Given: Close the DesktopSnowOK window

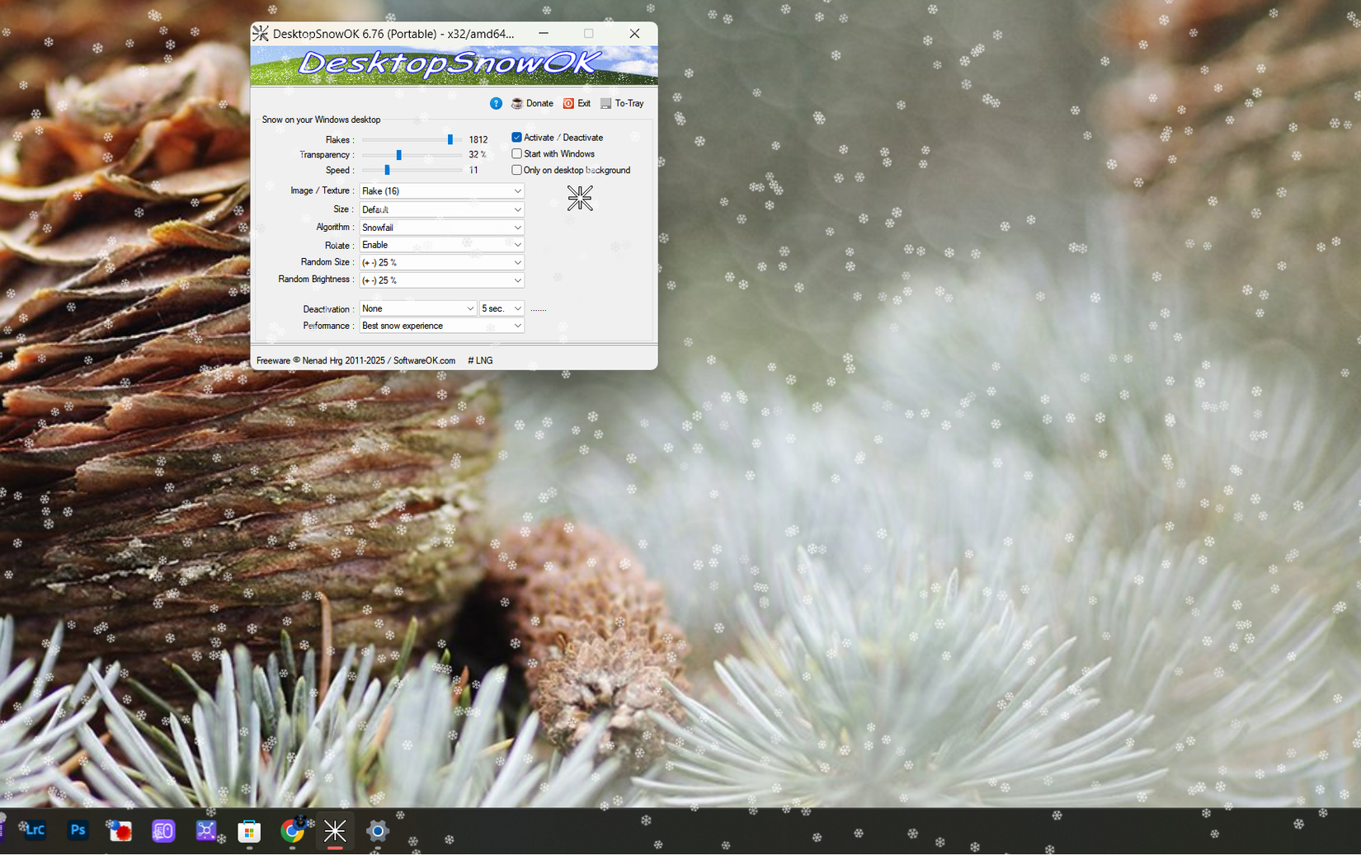Looking at the screenshot, I should (634, 34).
